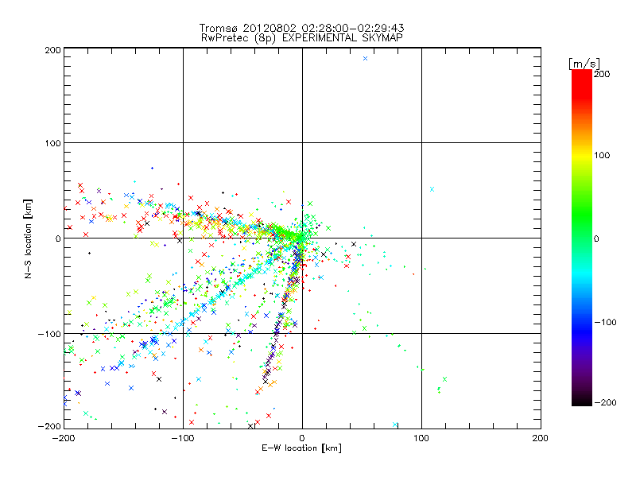Click the 'N-S location [km]' axis label
The width and height of the screenshot is (636, 477).
[28, 238]
